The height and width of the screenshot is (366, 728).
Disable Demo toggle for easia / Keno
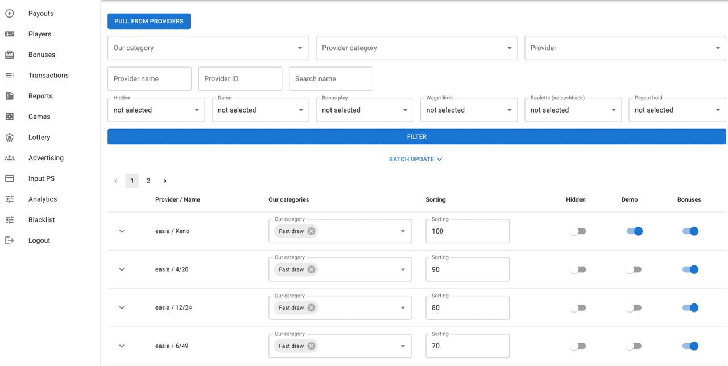point(634,231)
